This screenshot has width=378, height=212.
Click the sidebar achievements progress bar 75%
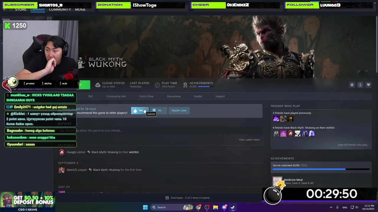[321, 169]
